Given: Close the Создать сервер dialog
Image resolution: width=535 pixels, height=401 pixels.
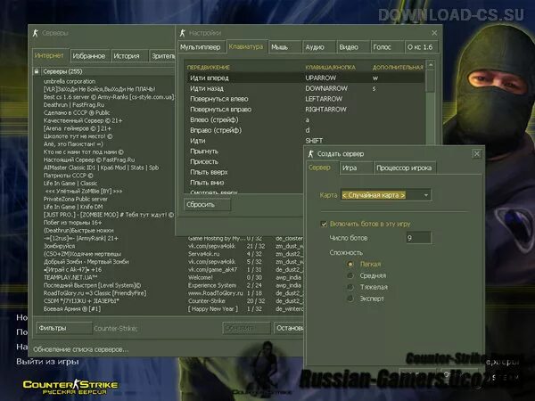Looking at the screenshot, I should 477,154.
